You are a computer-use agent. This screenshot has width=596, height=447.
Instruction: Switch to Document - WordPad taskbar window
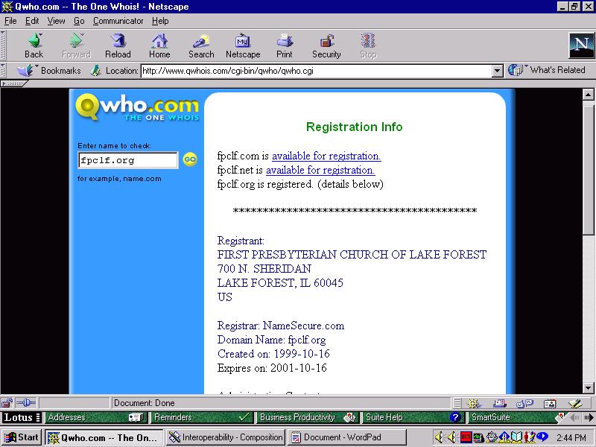[x=347, y=437]
